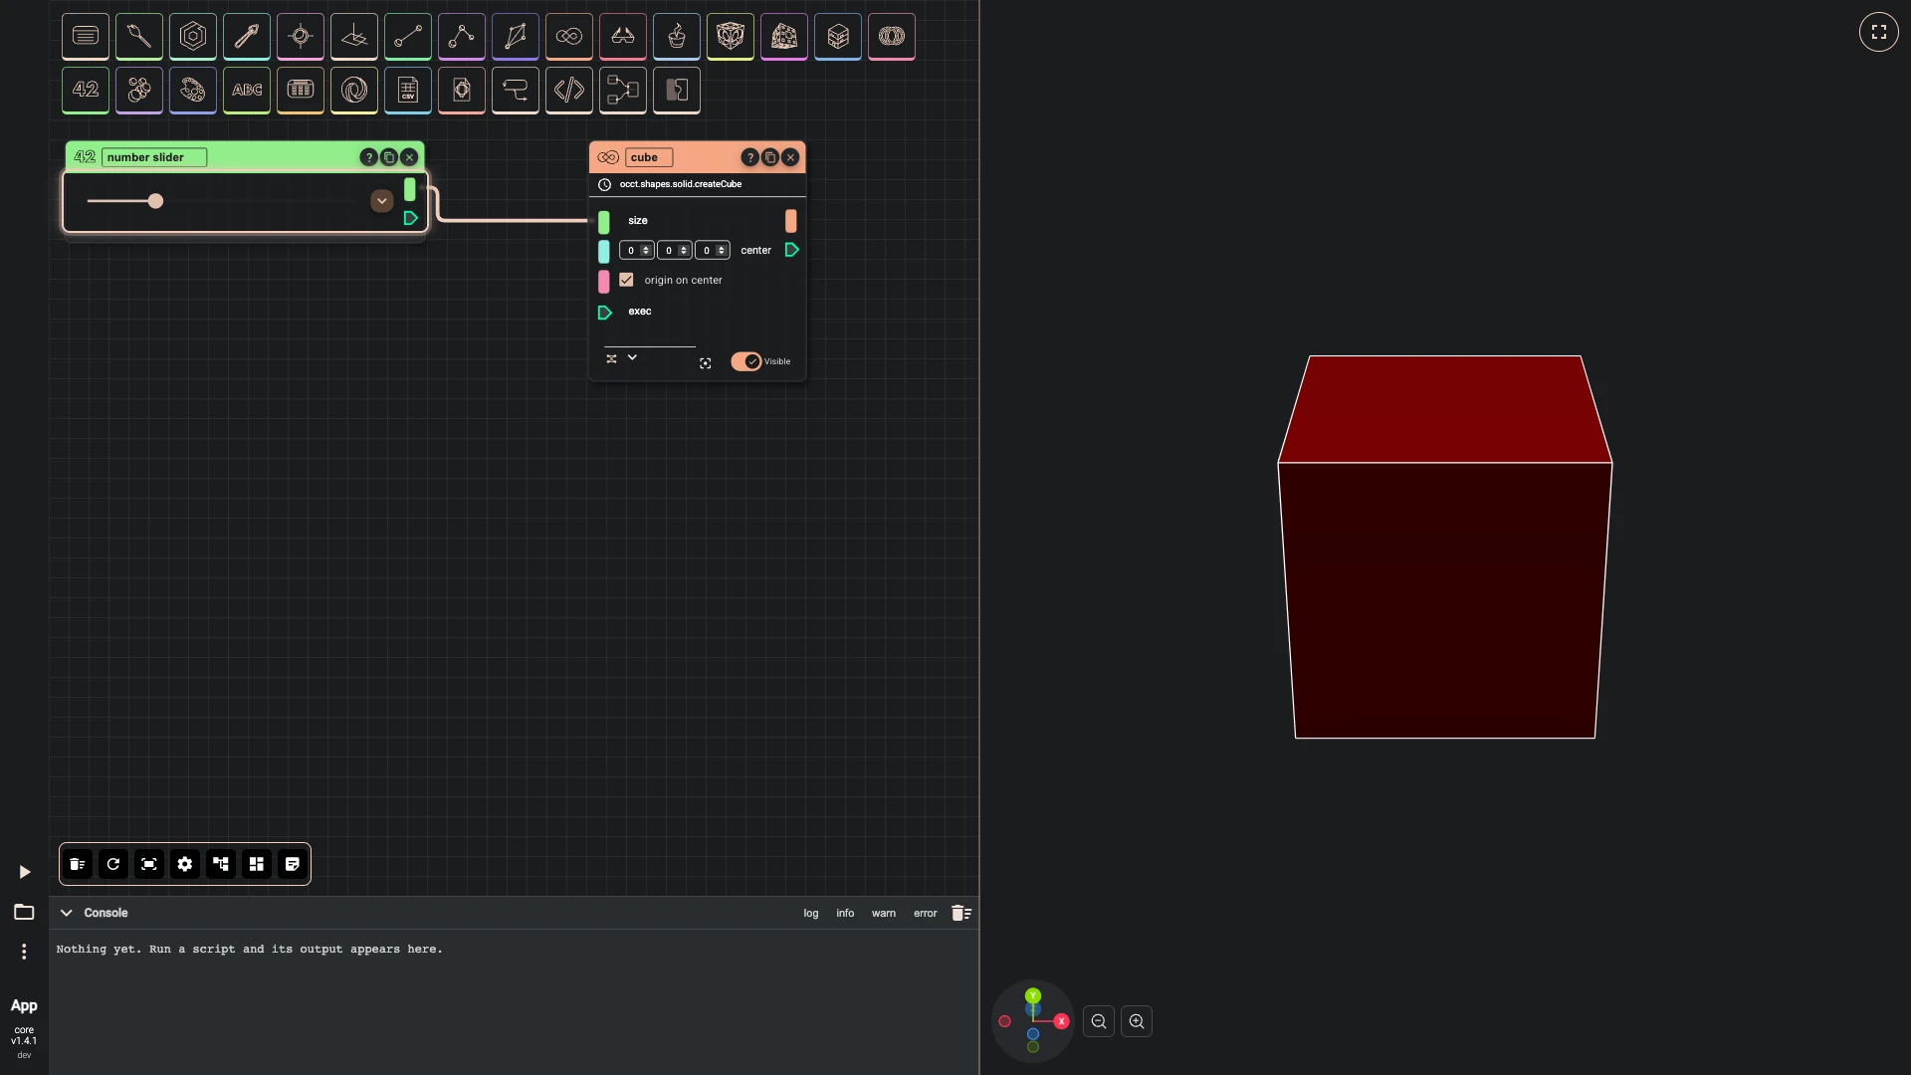Open the crosshair target icon category

point(301,37)
